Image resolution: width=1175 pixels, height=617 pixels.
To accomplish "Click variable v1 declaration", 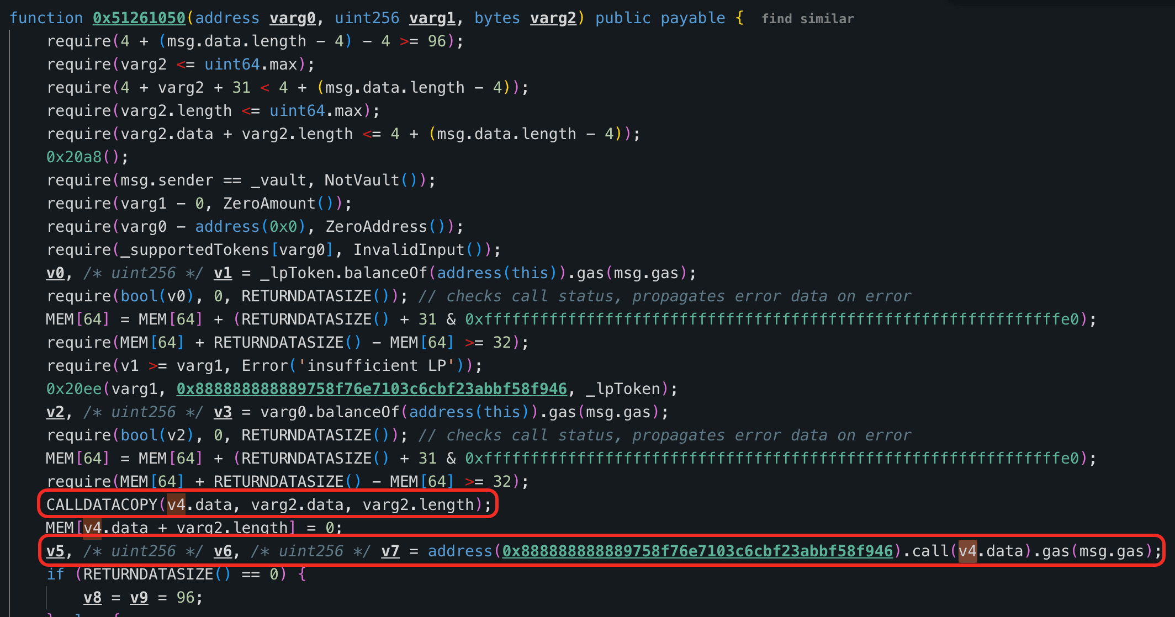I will 223,273.
